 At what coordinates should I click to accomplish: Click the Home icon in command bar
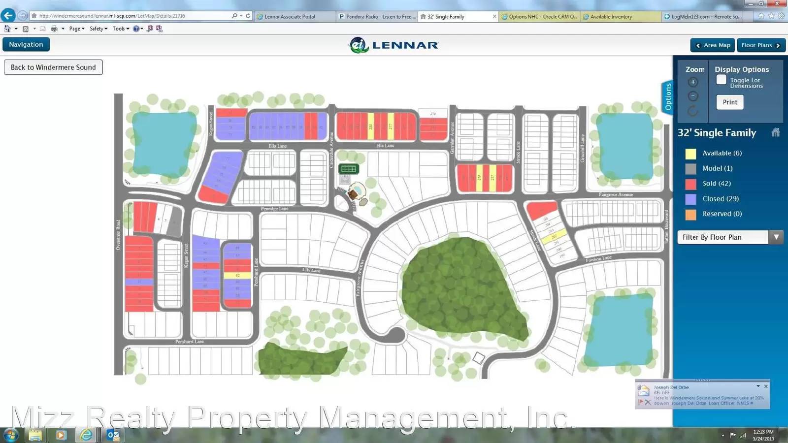7,29
